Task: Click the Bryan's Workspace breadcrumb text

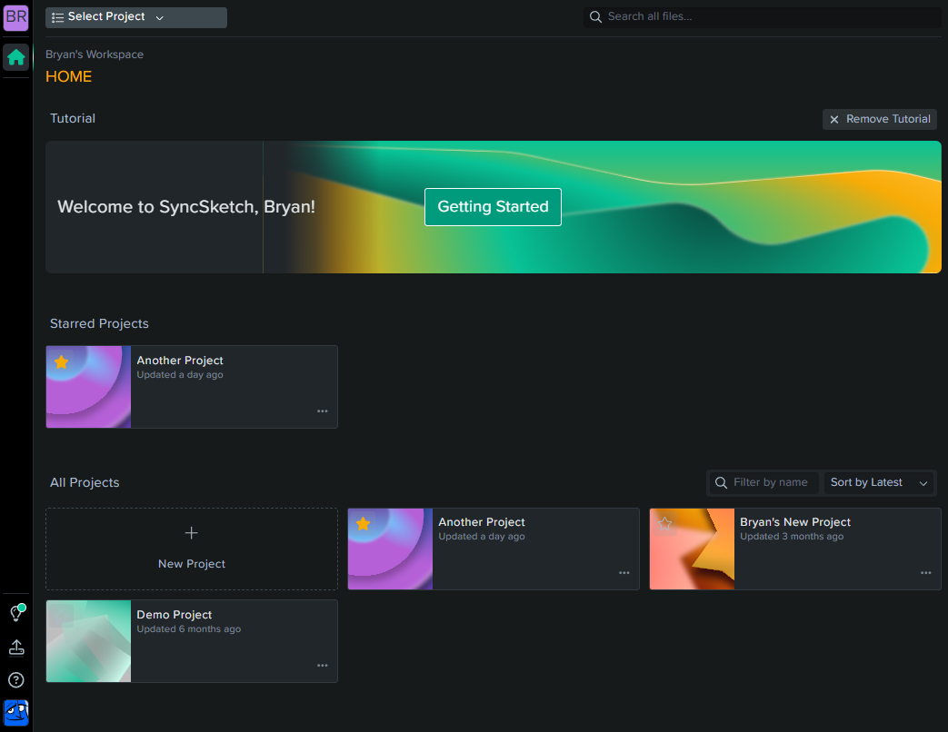Action: pos(95,54)
